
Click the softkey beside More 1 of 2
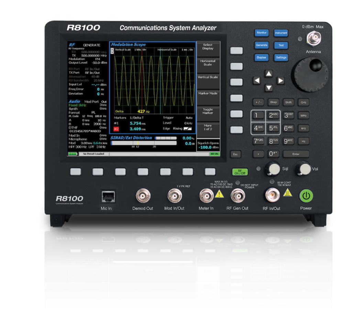tap(236, 130)
